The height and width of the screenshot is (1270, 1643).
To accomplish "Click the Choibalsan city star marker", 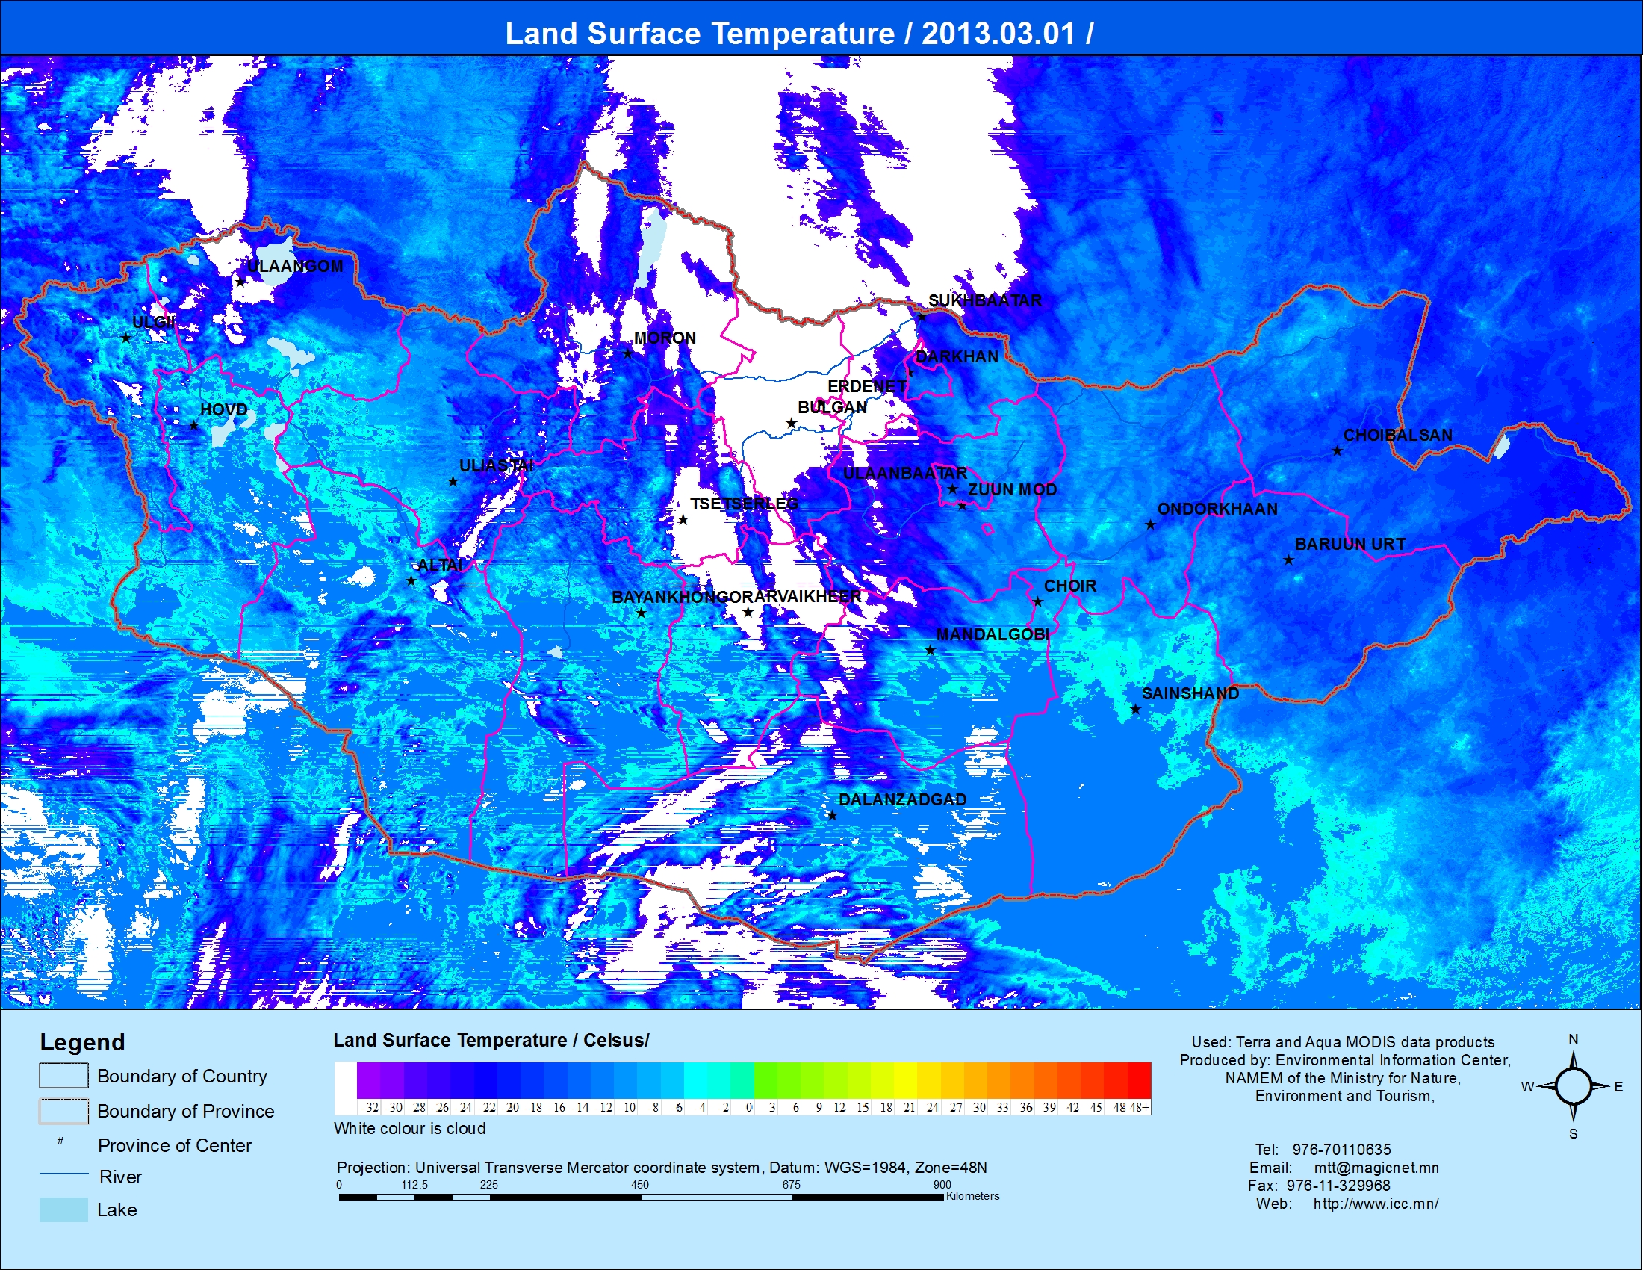I will coord(1337,451).
